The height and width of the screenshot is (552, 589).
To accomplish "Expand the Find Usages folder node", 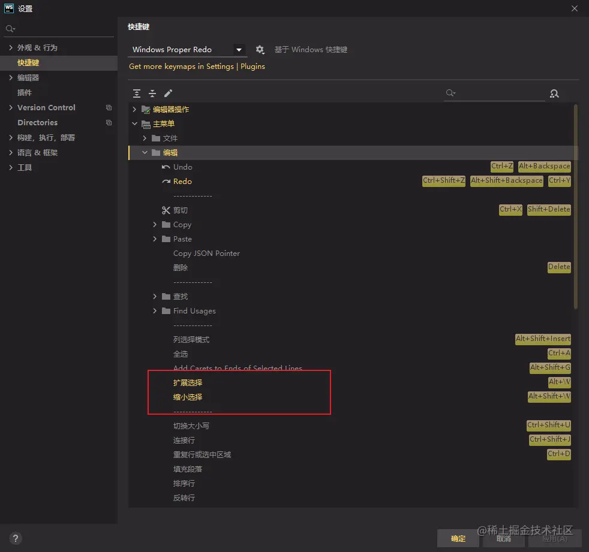I will tap(155, 310).
